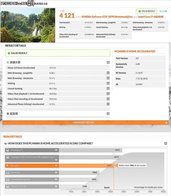Click the 2200 Office PC score bar
The image size is (171, 196).
[74, 186]
